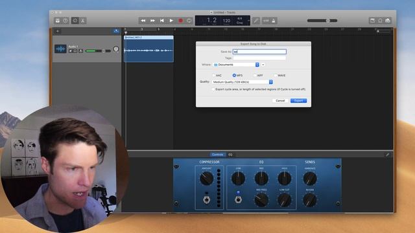
Task: Click the Rewind transport button
Action: tap(143, 21)
